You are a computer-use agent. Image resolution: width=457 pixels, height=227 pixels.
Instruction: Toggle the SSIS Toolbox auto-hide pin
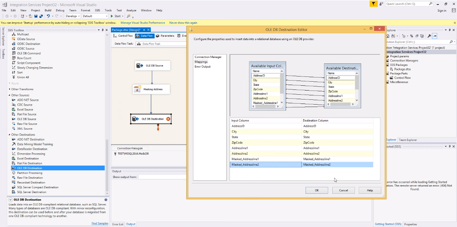coord(102,30)
